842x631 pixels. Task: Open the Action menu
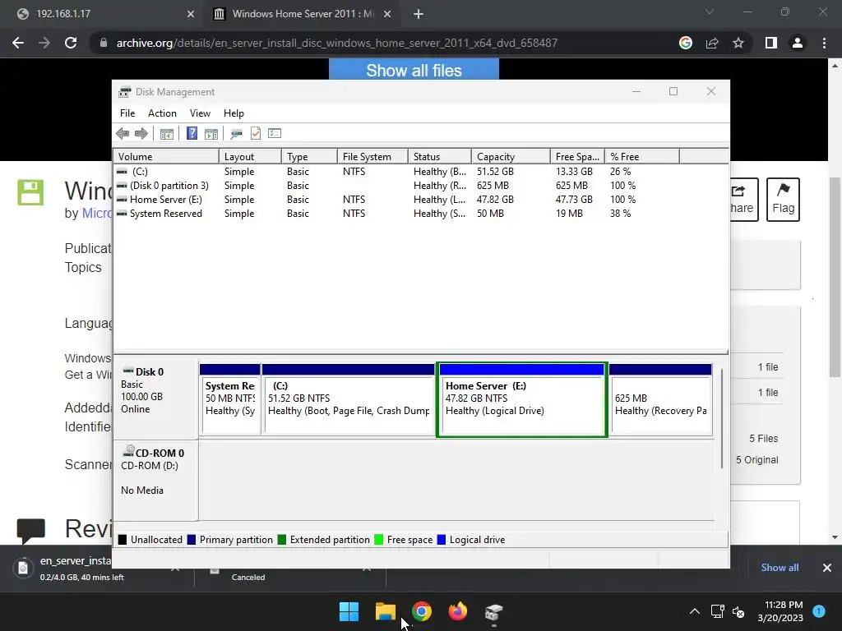click(x=162, y=113)
